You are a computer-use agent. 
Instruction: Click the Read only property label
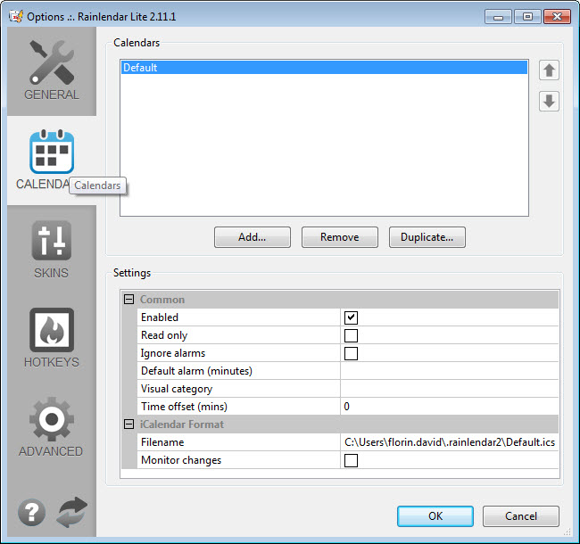(164, 335)
